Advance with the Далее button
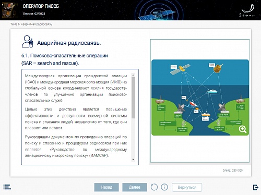Viewport: 261px width, 195px height. click(x=135, y=187)
